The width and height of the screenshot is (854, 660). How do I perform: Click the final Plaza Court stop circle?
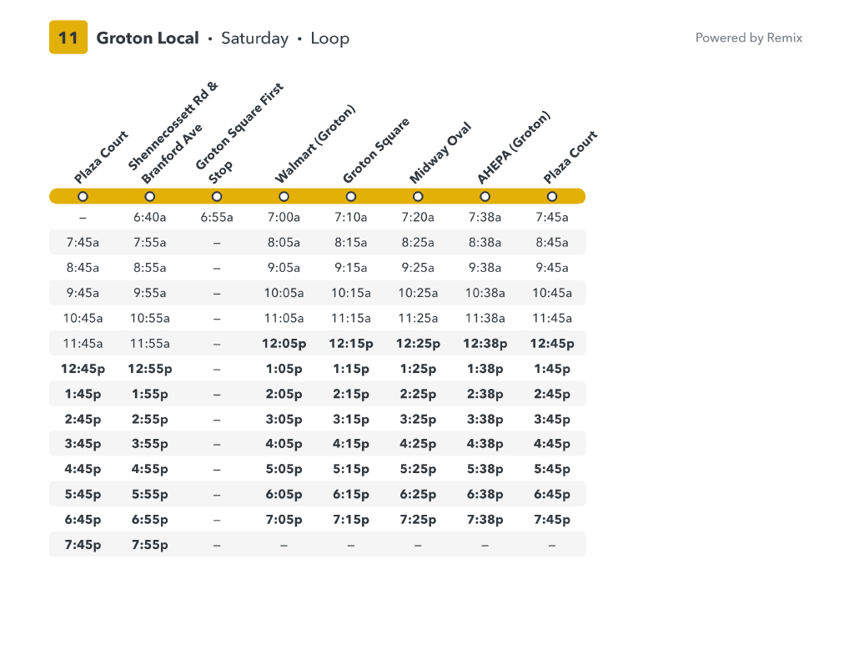point(552,196)
